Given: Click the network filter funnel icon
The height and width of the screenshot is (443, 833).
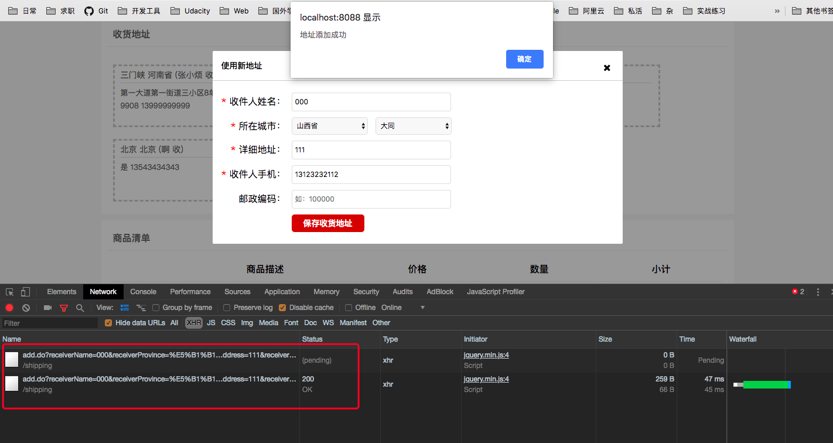Looking at the screenshot, I should coord(63,307).
